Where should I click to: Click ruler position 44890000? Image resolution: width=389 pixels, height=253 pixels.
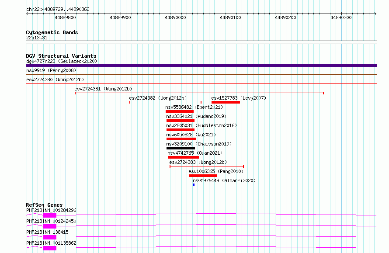(175, 17)
